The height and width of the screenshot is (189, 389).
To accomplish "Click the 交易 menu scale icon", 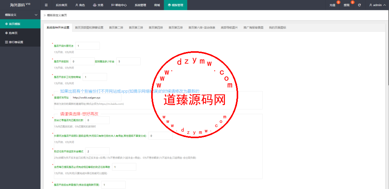I will 94,5.
